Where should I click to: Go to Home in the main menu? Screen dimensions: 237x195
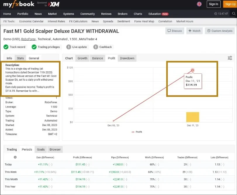[x=7, y=14]
